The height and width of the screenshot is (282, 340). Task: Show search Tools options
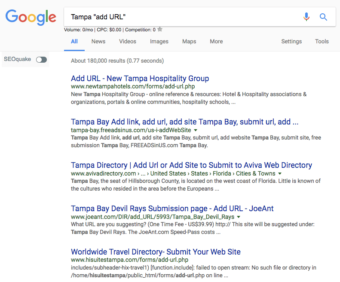pyautogui.click(x=322, y=42)
